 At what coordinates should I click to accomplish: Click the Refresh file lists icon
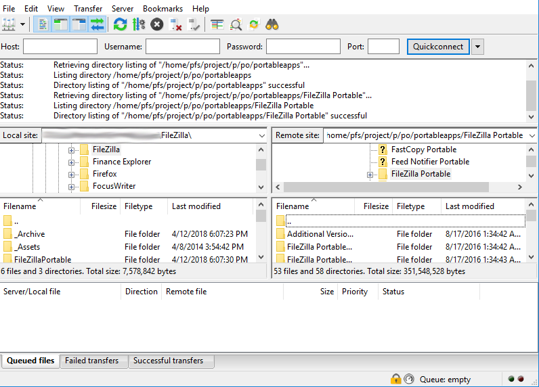point(120,25)
